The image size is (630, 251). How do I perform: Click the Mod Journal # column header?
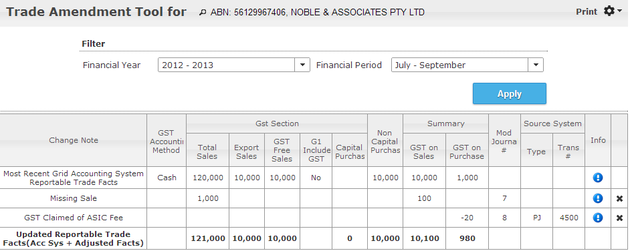504,141
